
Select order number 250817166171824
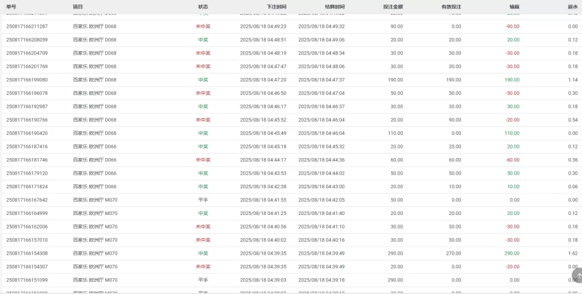[x=27, y=187]
